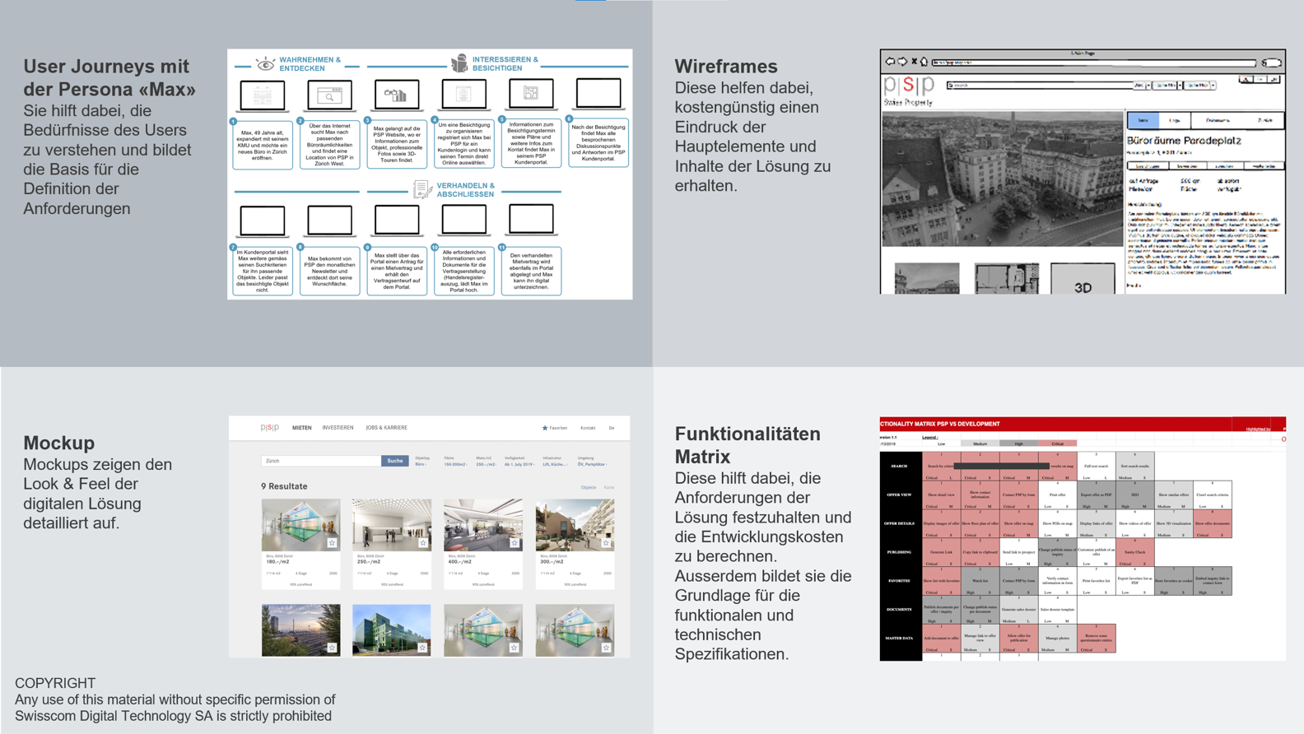This screenshot has width=1304, height=734.
Task: Favorite the green glass building listing
Action: (423, 648)
